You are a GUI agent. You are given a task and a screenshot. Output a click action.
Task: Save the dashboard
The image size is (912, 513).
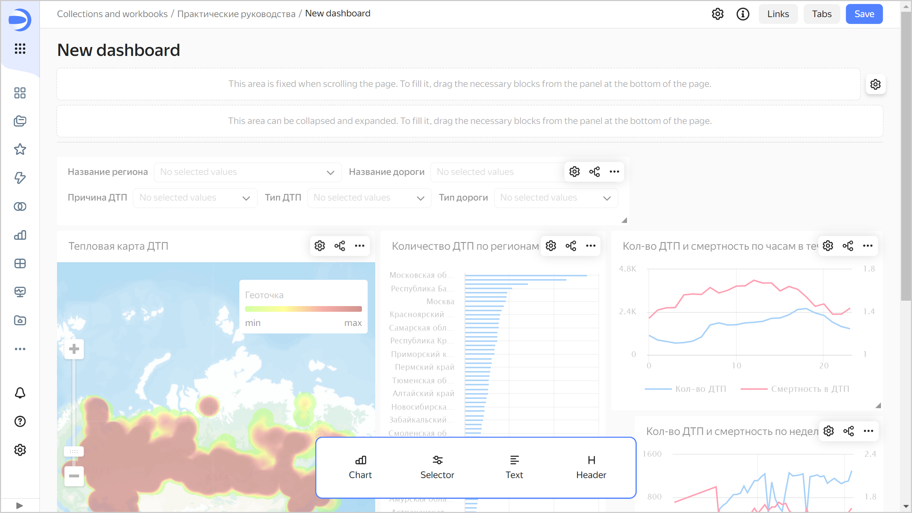864,14
